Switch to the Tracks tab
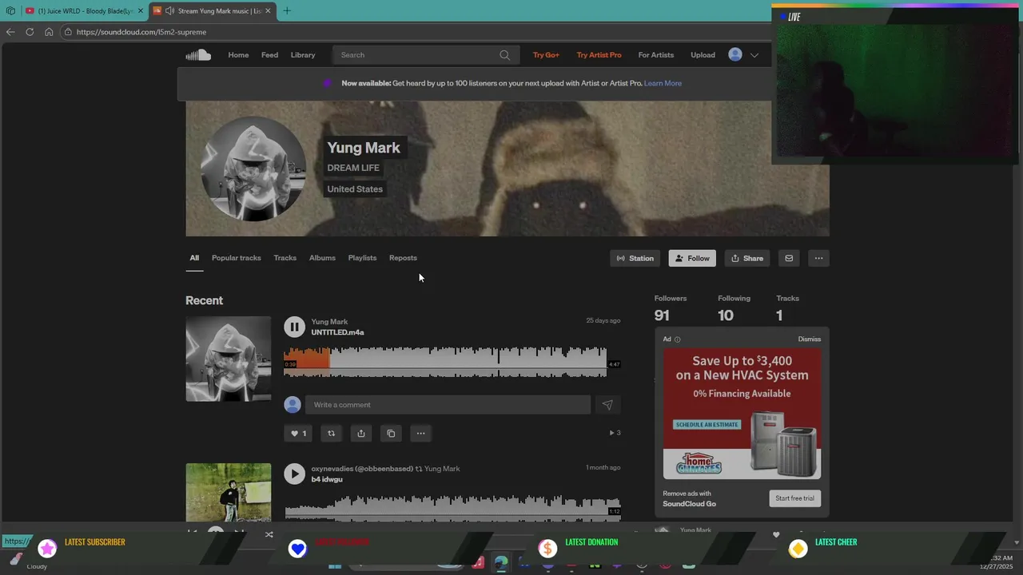Screen dimensions: 1023x575 [x=285, y=258]
